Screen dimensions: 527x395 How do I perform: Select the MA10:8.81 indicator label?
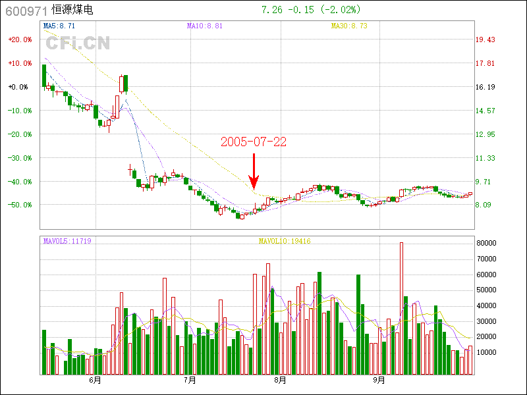point(204,26)
